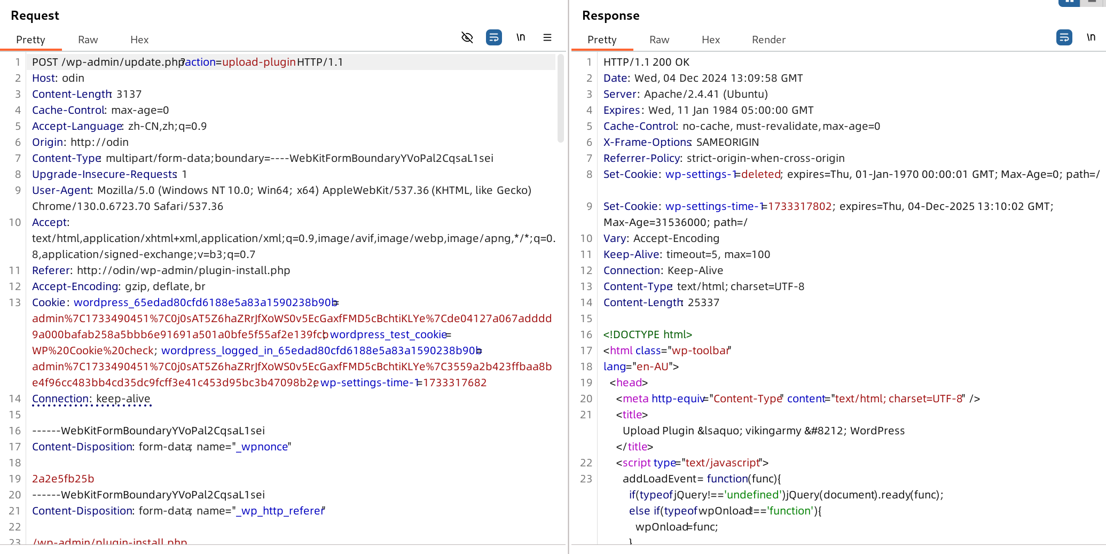Viewport: 1106px width, 554px height.
Task: Click the _wp_http_referer form field name
Action: [x=279, y=511]
